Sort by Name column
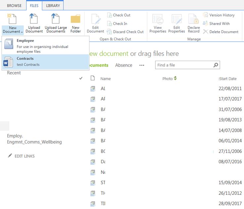The image size is (244, 209). coord(105,79)
